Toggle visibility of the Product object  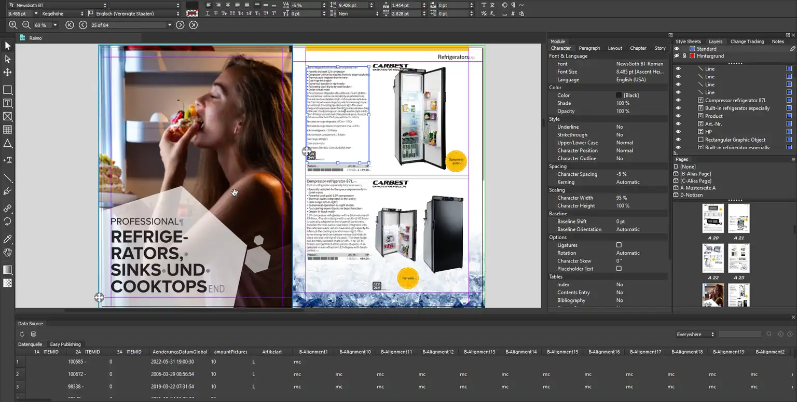(678, 116)
